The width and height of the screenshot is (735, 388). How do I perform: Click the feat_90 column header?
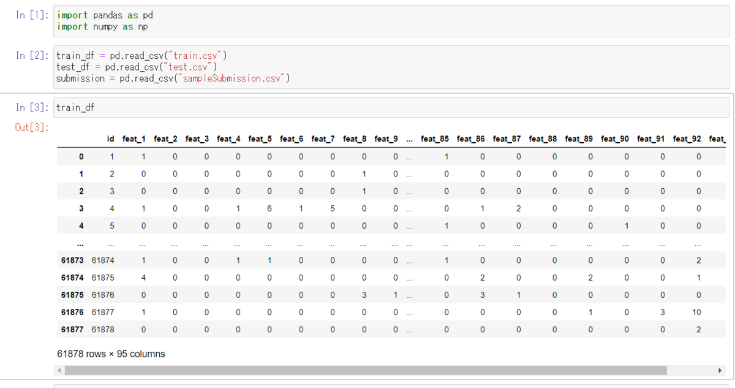point(615,139)
